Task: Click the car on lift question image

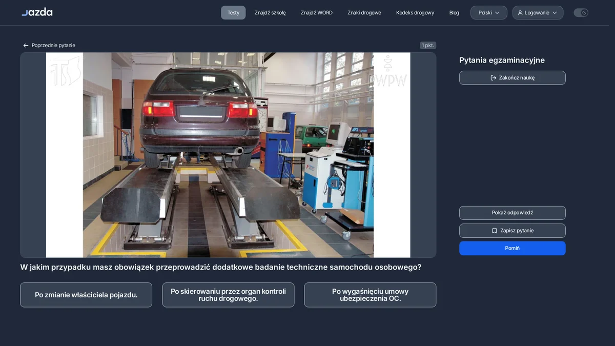Action: [228, 155]
